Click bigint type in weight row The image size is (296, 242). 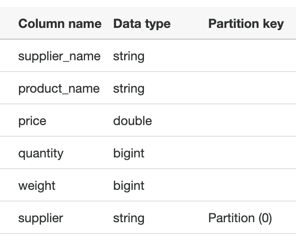pos(129,186)
